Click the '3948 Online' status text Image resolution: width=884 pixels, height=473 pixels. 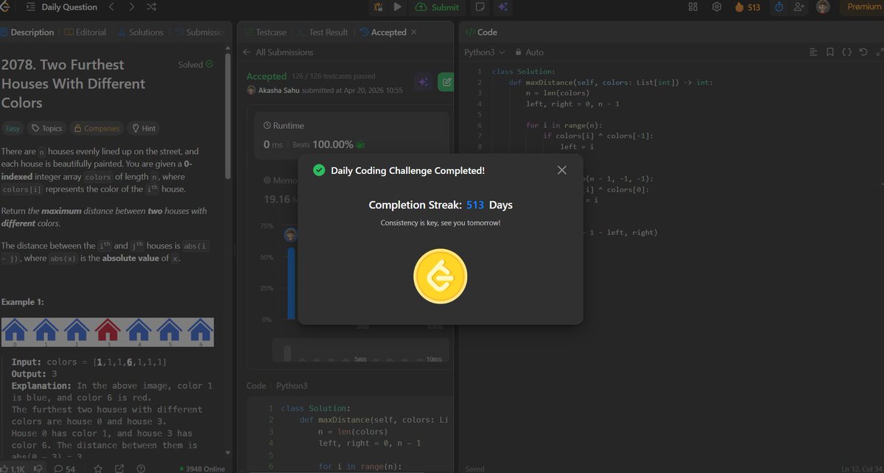point(203,469)
